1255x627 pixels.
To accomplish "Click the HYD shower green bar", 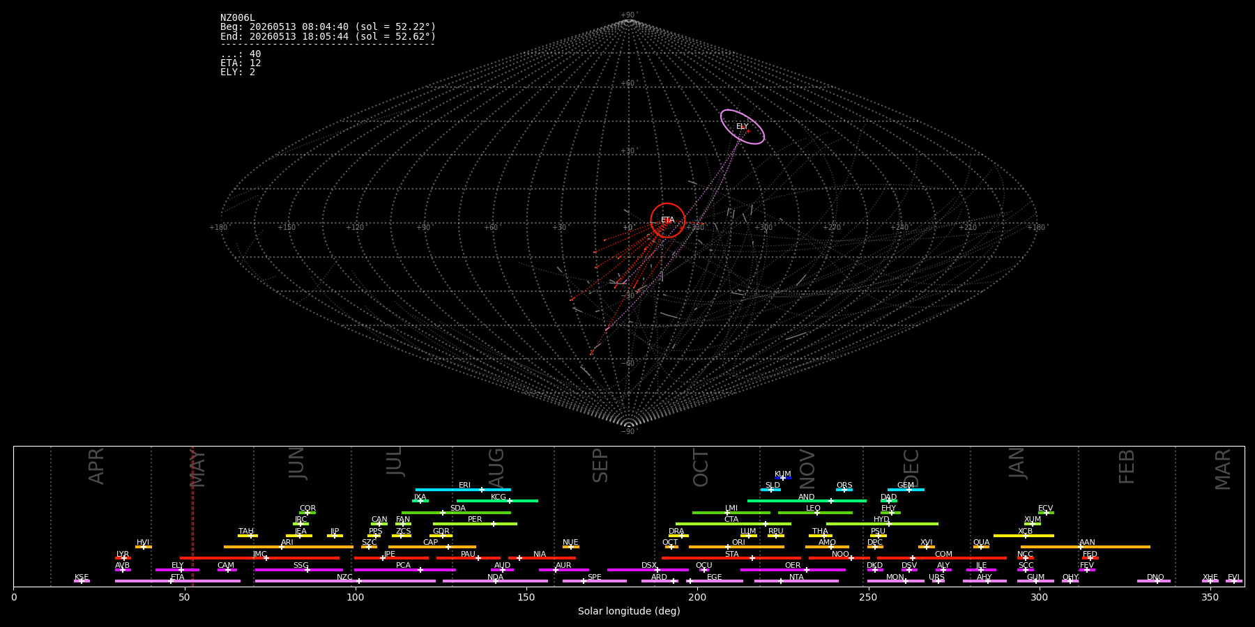I will (882, 524).
